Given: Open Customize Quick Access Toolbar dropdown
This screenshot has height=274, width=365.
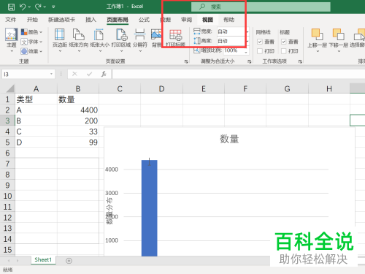Looking at the screenshot, I should pos(53,7).
